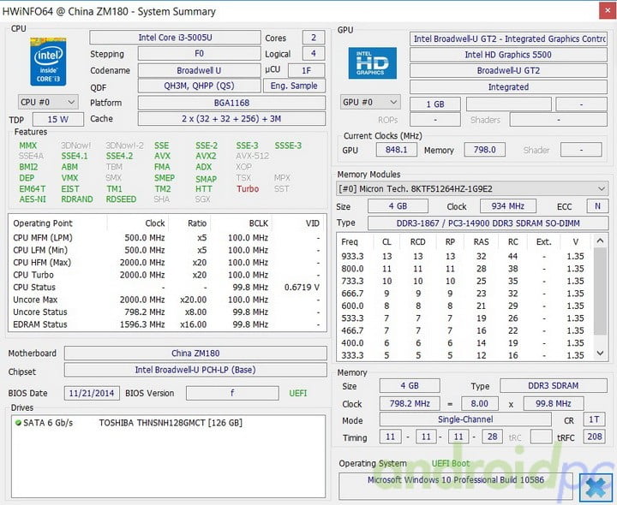Click the Freq column header
The width and height of the screenshot is (617, 505).
point(356,241)
